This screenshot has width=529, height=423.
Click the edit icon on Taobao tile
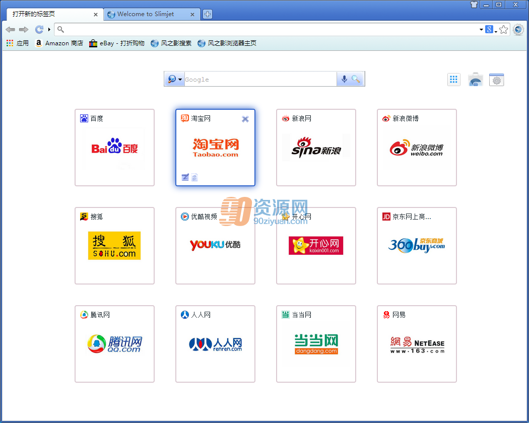tap(185, 177)
